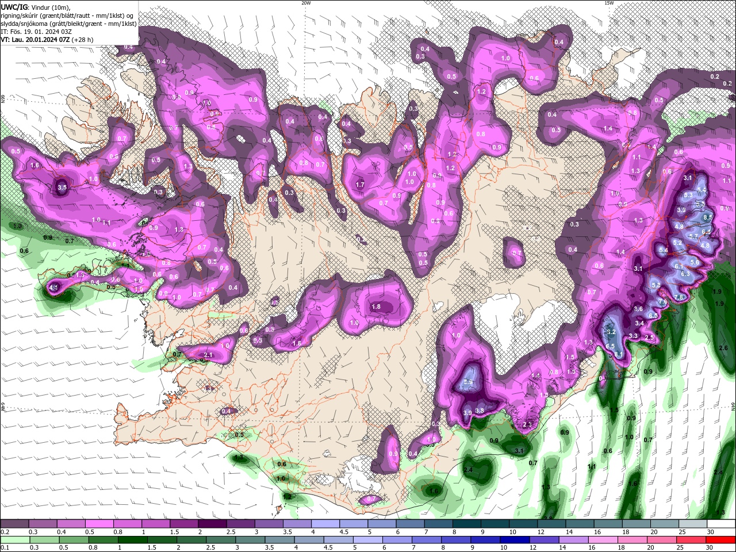The image size is (736, 552).
Task: Click the lavender swatch between 4 and 4.5, snow scale
Action: 325,524
